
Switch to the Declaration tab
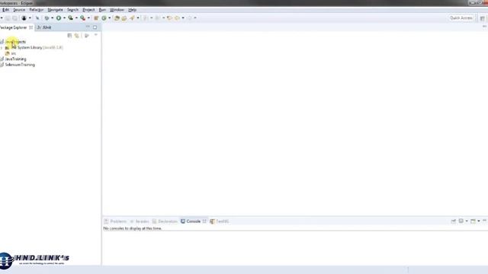point(165,221)
